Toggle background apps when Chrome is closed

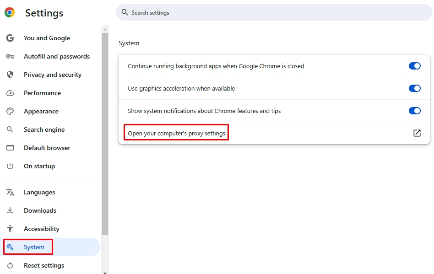(415, 66)
